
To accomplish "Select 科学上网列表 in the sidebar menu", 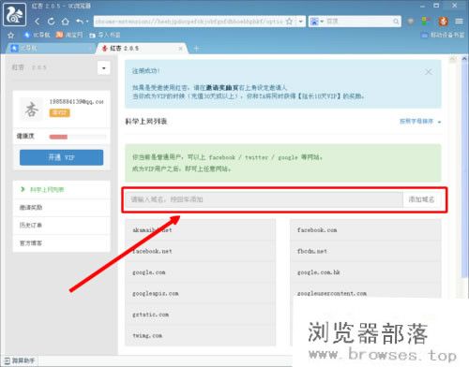I will click(62, 189).
